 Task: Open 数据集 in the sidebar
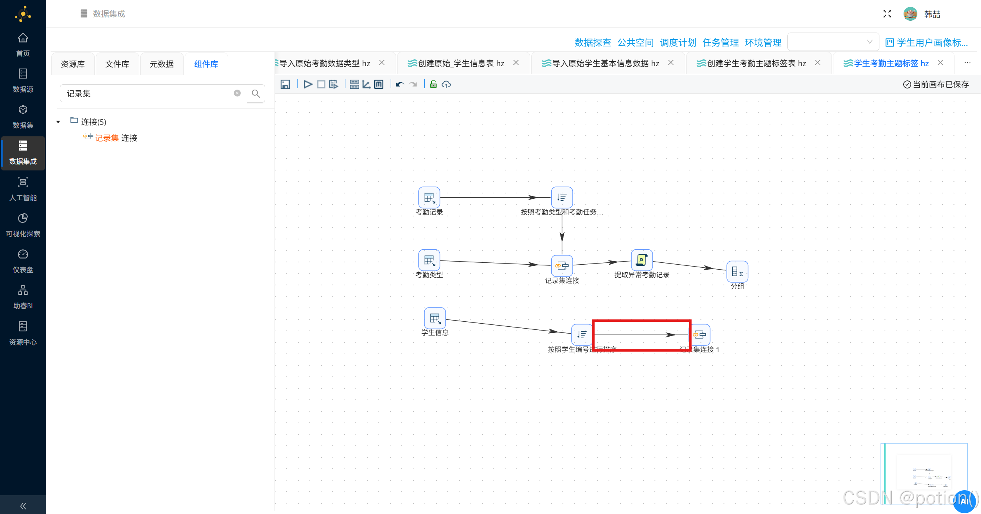coord(23,116)
